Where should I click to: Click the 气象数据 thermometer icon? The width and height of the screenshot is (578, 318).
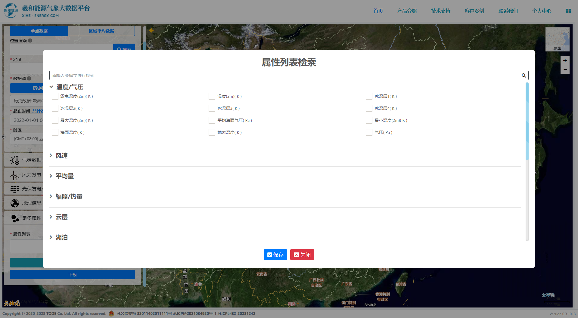coord(14,160)
